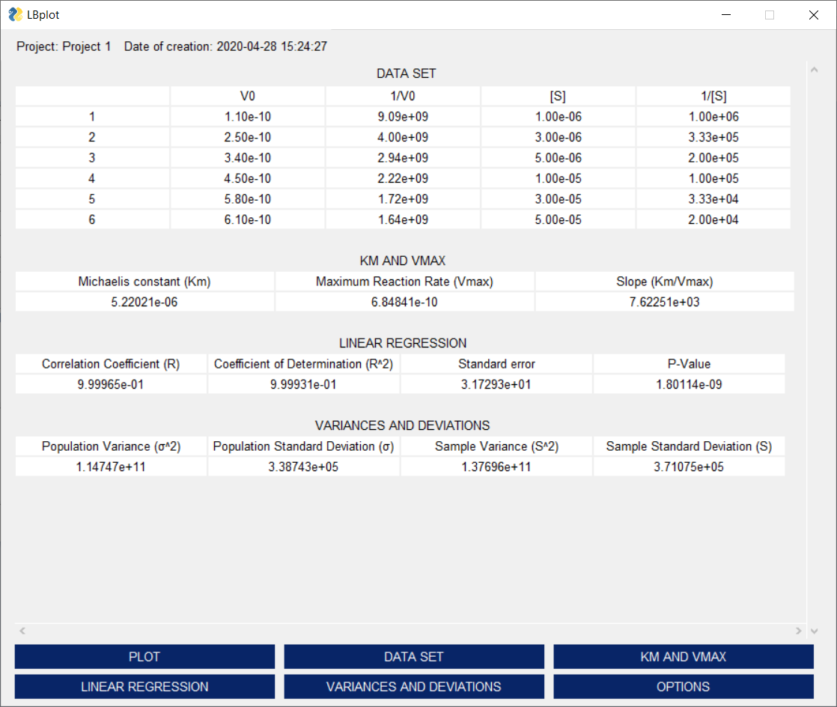Click the Standard error header

pos(496,364)
